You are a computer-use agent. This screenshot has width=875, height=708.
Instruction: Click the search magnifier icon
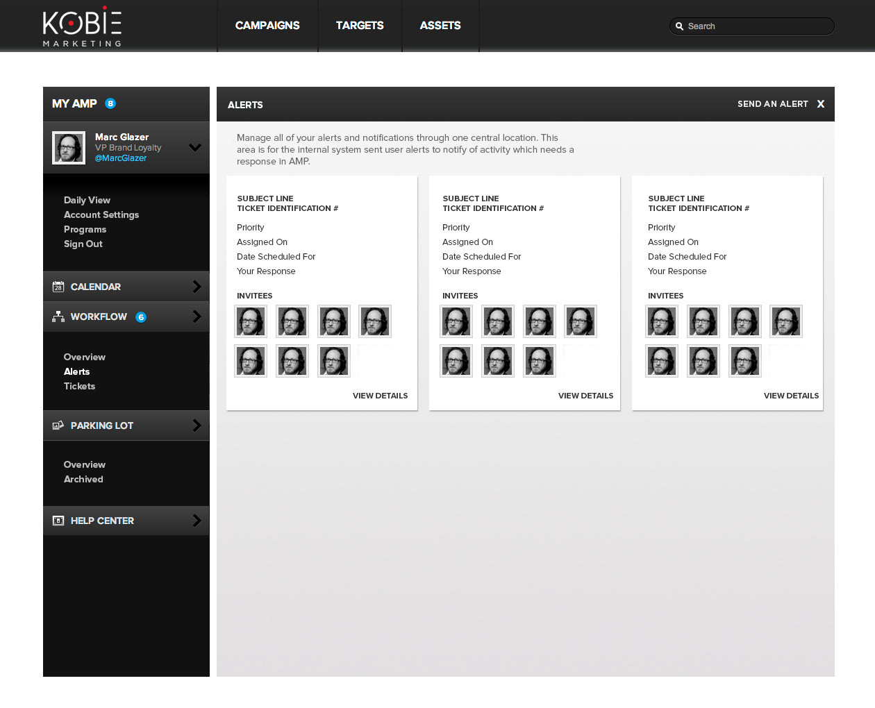coord(680,26)
